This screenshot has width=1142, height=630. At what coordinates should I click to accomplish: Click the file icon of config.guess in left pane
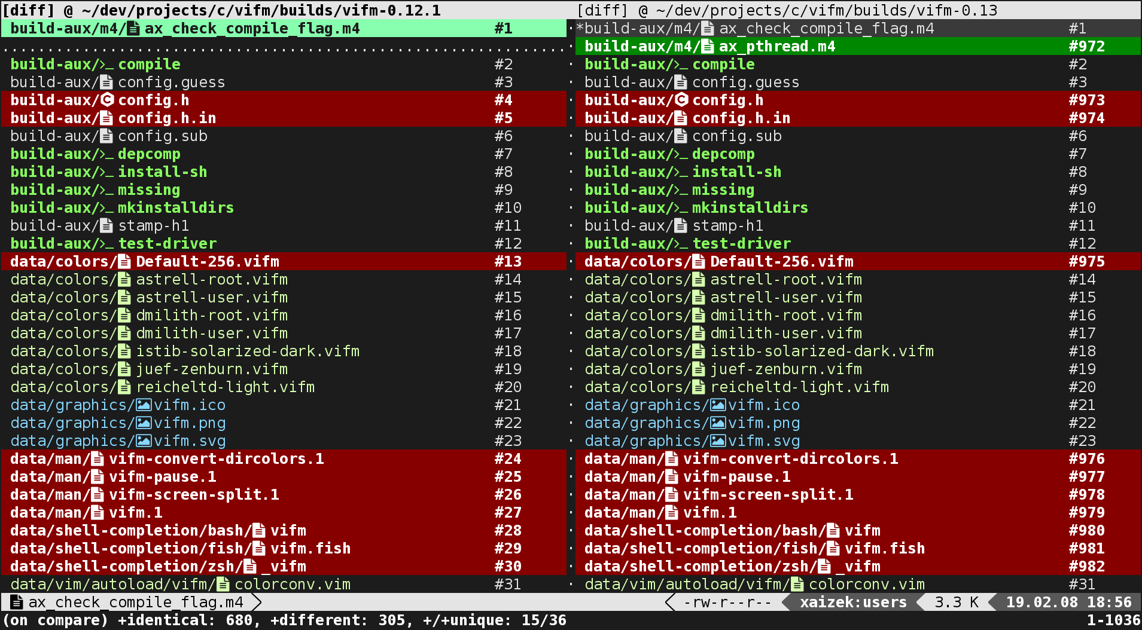[106, 82]
